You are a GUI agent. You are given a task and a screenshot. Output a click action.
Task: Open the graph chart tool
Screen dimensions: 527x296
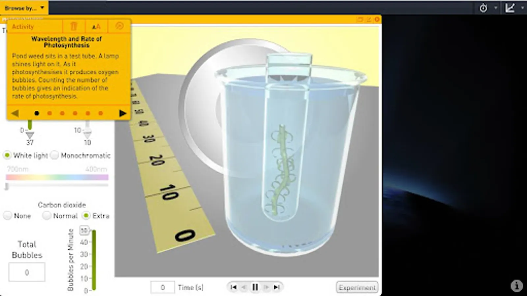(510, 8)
